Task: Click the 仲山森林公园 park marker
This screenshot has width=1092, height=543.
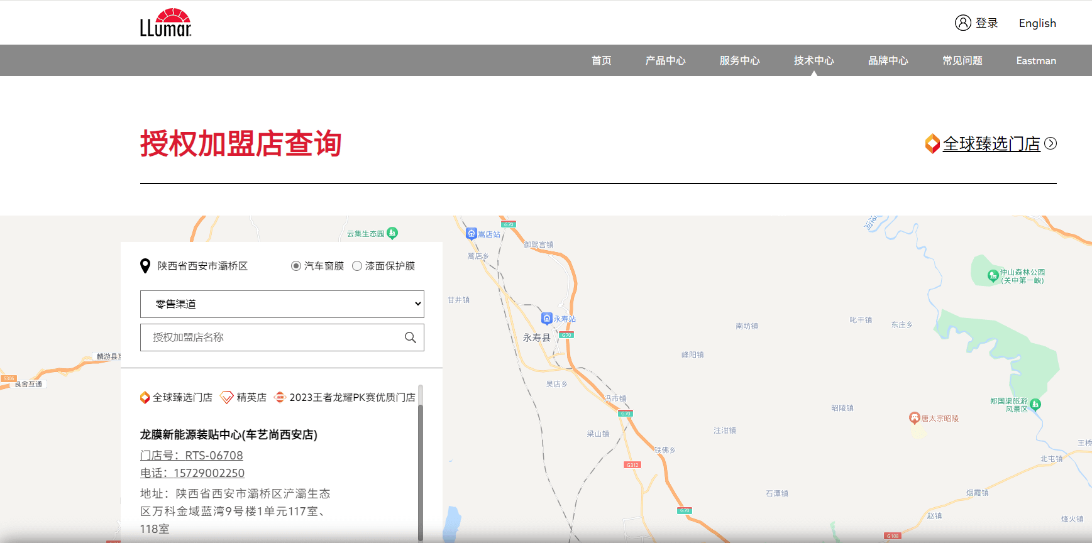Action: [993, 275]
